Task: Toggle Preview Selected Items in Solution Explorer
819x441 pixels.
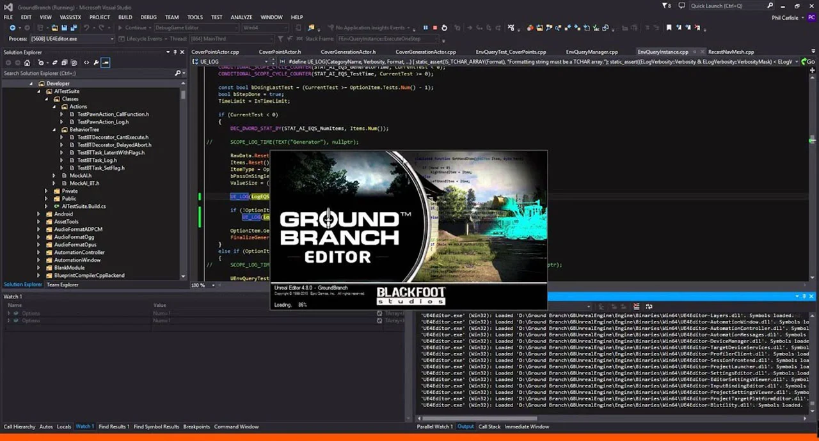Action: 106,63
